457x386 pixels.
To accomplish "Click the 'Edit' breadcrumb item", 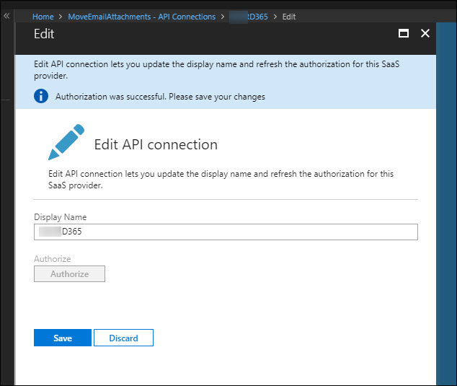I will pyautogui.click(x=289, y=17).
